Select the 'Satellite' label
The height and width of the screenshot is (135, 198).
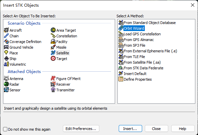pyautogui.click(x=63, y=53)
